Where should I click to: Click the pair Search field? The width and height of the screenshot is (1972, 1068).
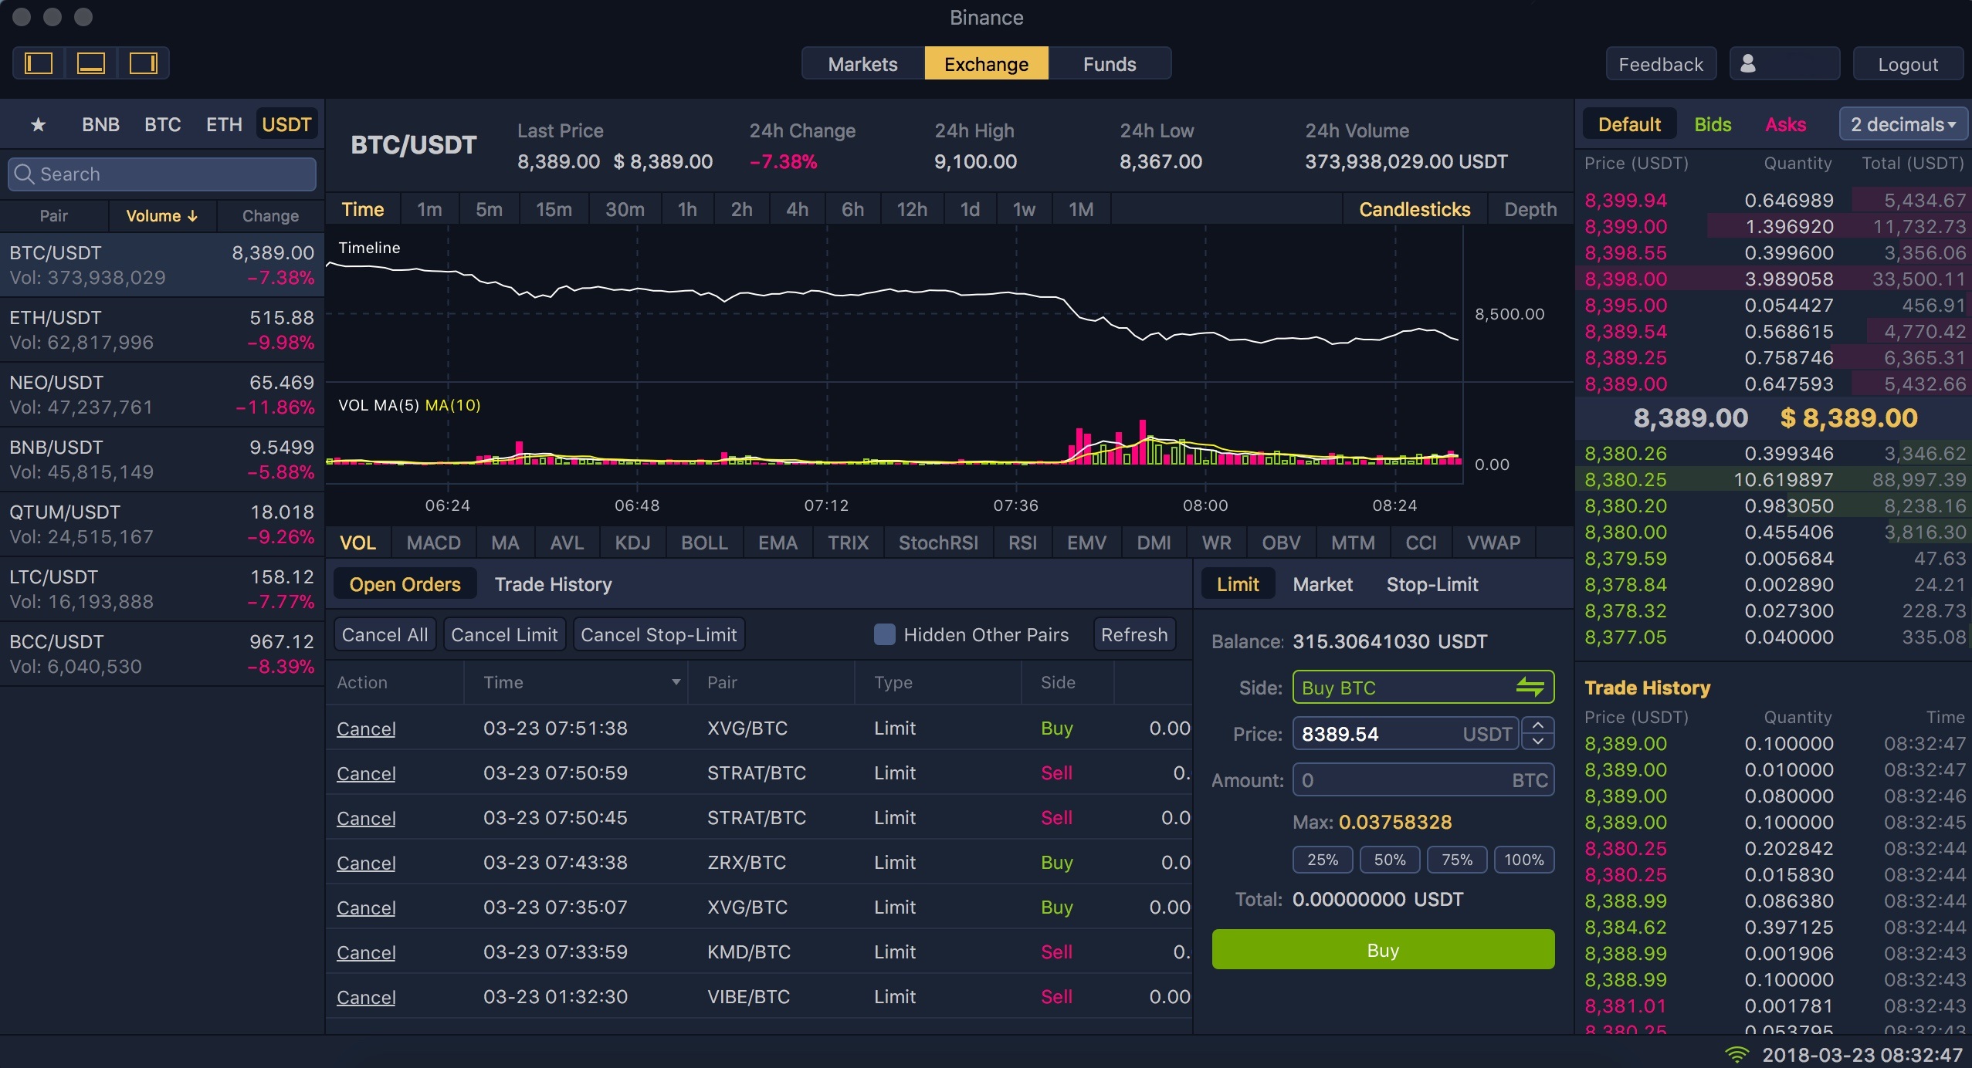pyautogui.click(x=162, y=174)
